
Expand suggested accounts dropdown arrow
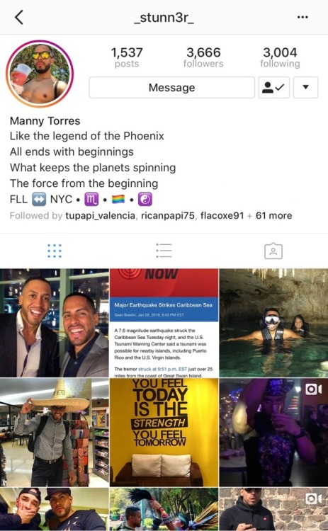coord(305,87)
